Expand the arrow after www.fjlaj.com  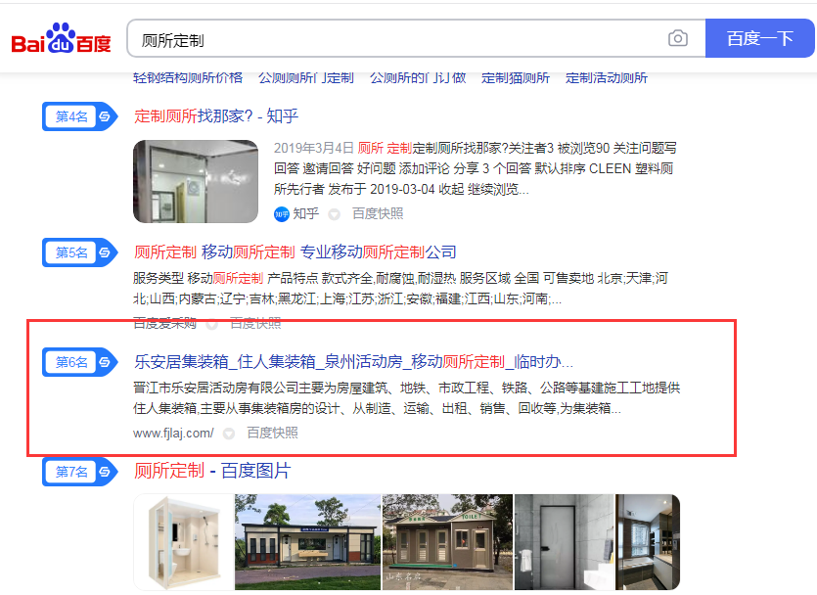[x=228, y=434]
